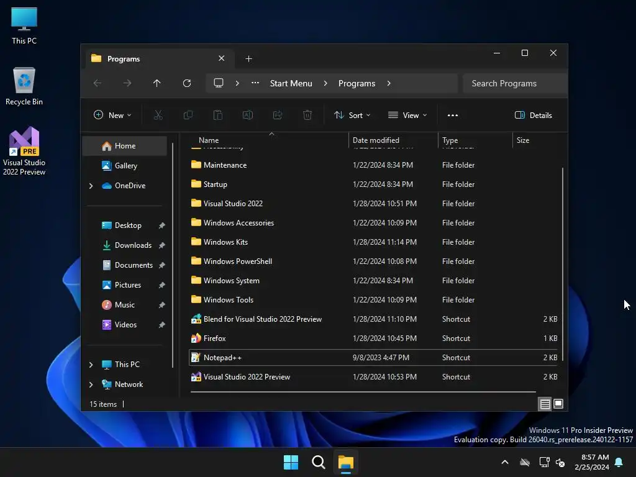Click the Rename icon in toolbar
Image resolution: width=636 pixels, height=477 pixels.
247,115
